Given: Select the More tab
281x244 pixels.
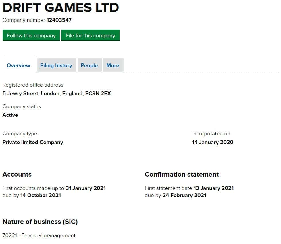Looking at the screenshot, I should (113, 65).
